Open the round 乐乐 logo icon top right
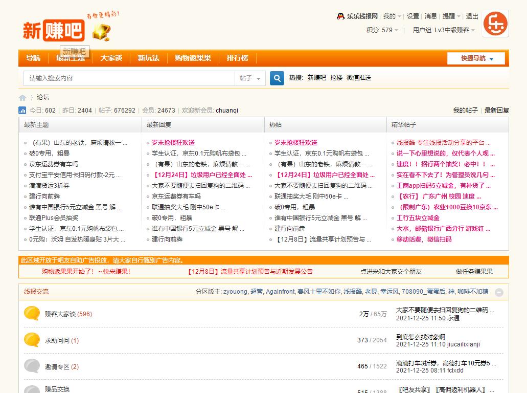The height and width of the screenshot is (393, 527). pos(494,24)
